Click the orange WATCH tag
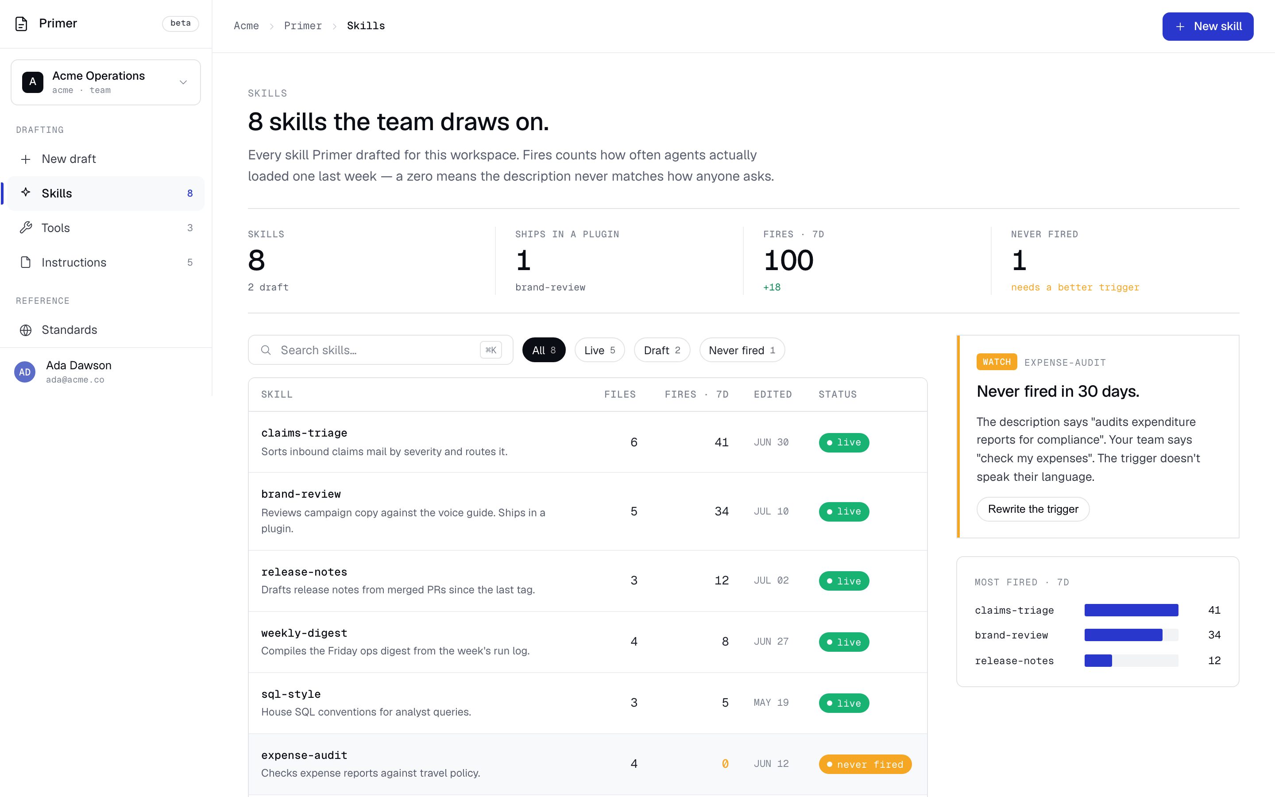This screenshot has width=1275, height=797. [996, 362]
